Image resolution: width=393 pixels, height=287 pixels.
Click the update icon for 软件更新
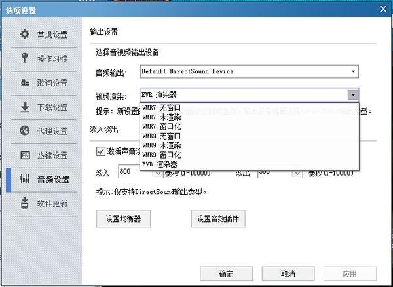[25, 203]
